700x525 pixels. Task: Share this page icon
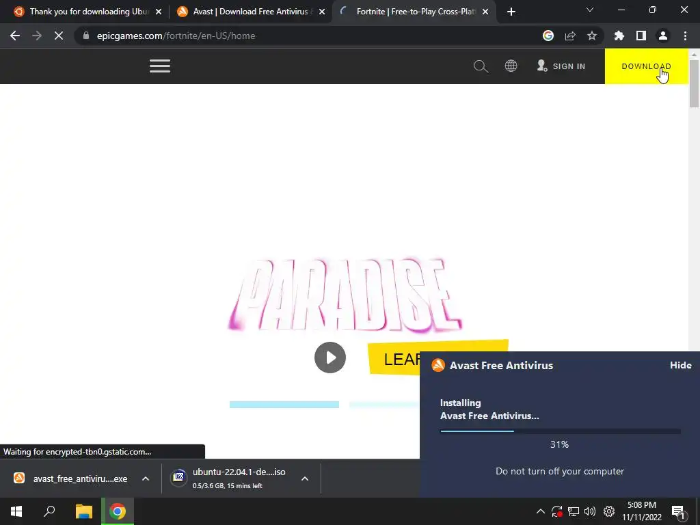(570, 36)
